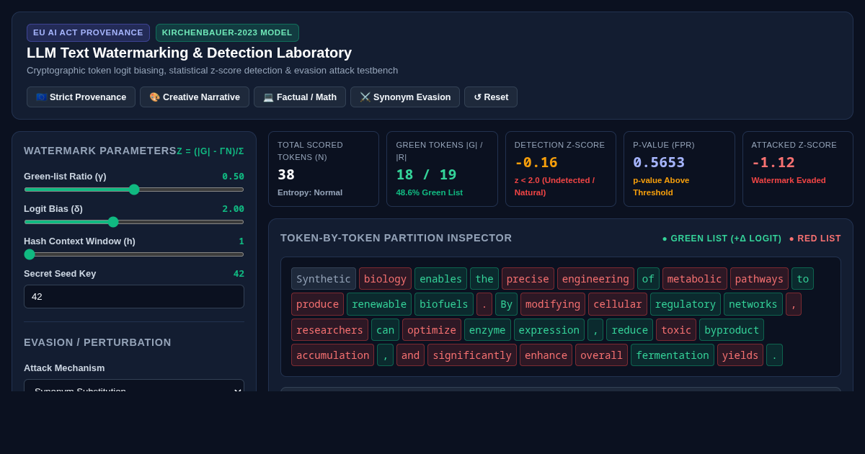The image size is (865, 454).
Task: Click the green token 'By'
Action: (506, 304)
